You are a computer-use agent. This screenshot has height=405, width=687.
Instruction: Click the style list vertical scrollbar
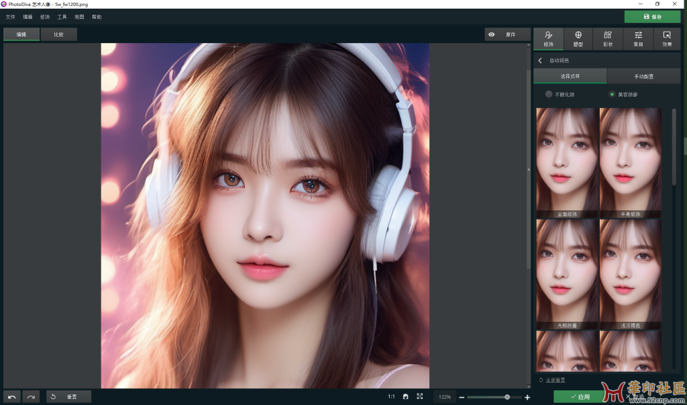(674, 147)
